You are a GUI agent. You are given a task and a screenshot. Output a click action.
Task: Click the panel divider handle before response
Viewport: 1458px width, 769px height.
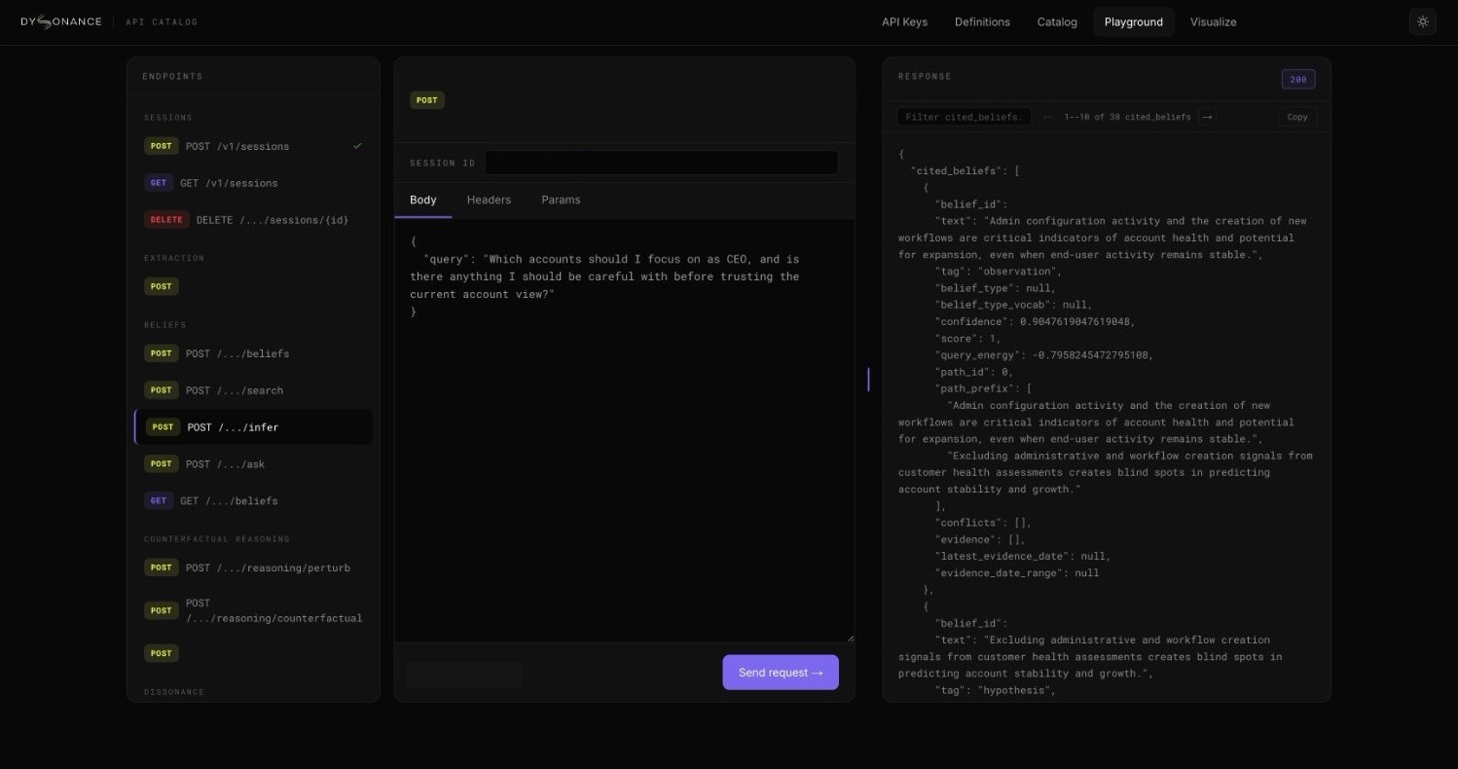click(868, 380)
